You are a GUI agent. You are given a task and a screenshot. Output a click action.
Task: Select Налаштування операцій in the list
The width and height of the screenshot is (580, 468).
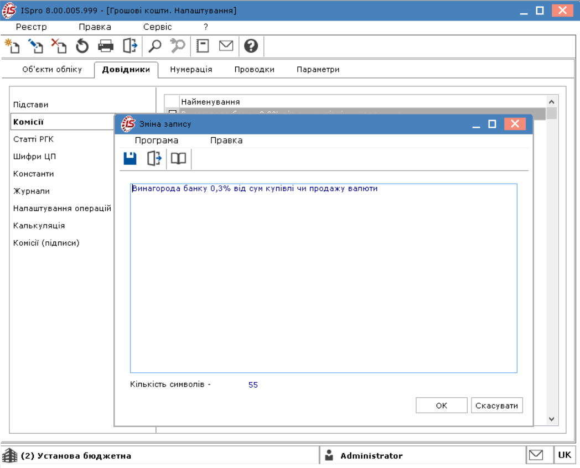(x=62, y=209)
